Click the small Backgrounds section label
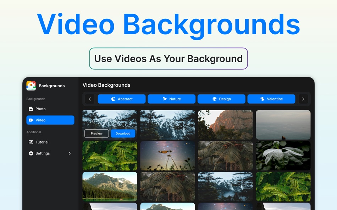Viewport: 337px width, 210px height. (36, 99)
